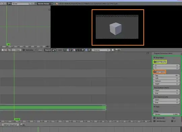Open the View menu in sequencer header
182x132 pixels.
pyautogui.click(x=60, y=50)
